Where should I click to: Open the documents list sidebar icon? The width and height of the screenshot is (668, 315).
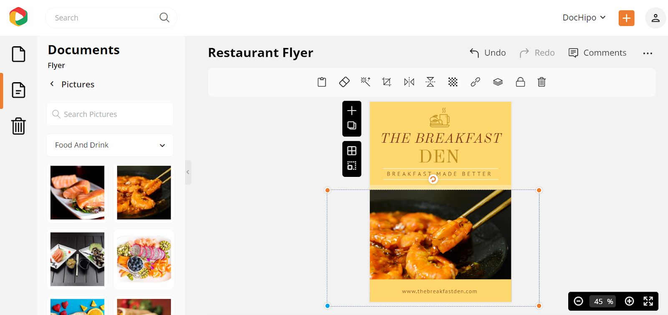[x=18, y=90]
